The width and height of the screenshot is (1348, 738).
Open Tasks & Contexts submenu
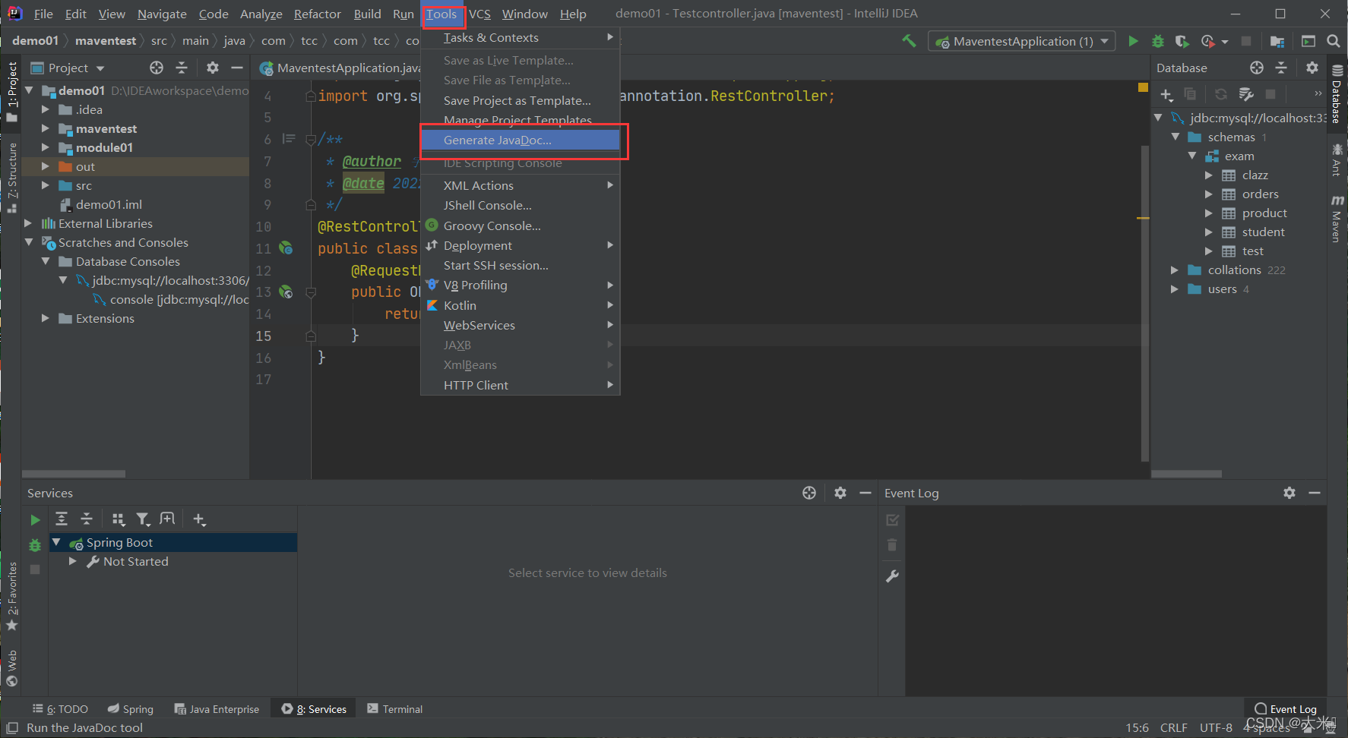click(521, 37)
